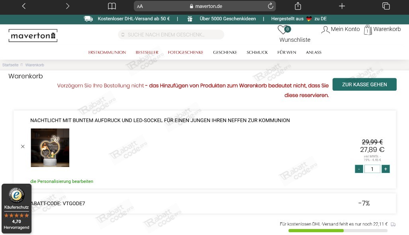Go forward with Safari forward arrow

[x=68, y=6]
